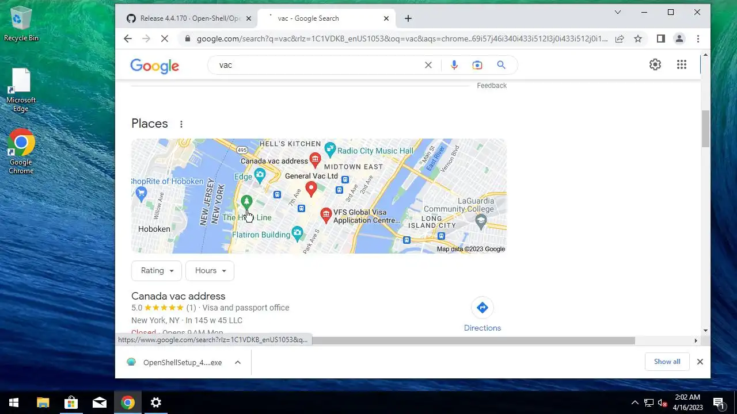Open Microsoft Store from taskbar
Viewport: 737px width, 414px height.
tap(71, 402)
